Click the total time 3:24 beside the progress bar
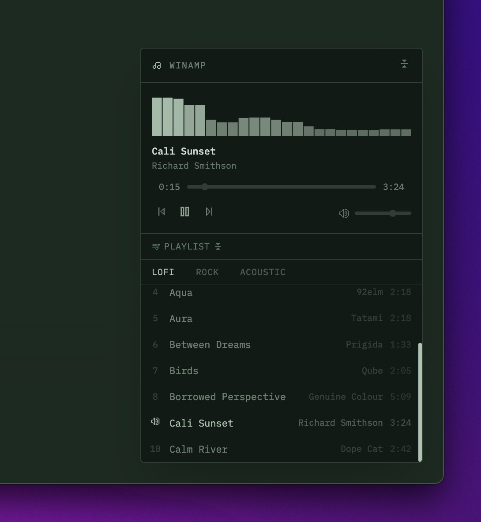Screen dimensions: 481x522 (x=394, y=187)
